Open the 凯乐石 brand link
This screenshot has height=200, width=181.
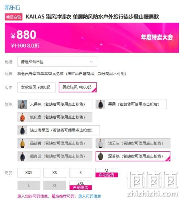click(12, 7)
